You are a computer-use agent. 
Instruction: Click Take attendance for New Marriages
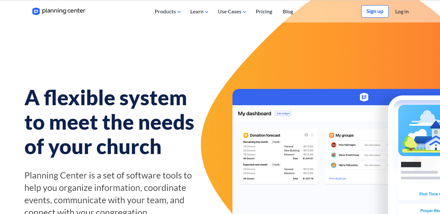coord(372,145)
